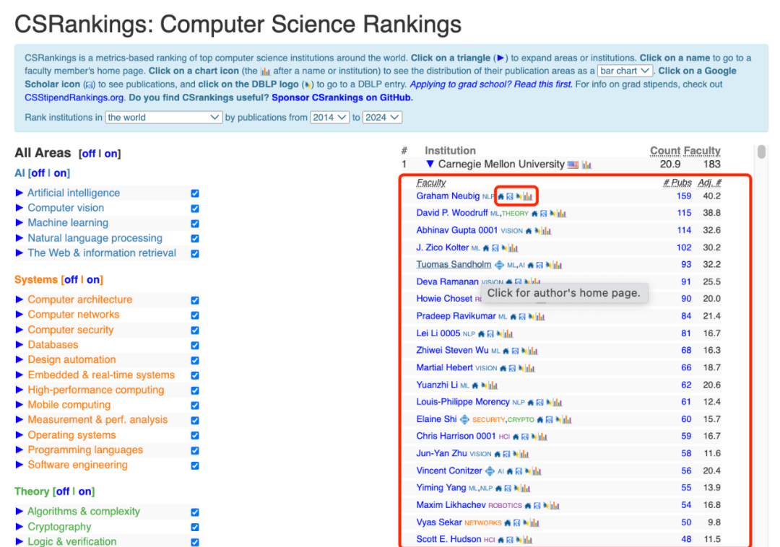The height and width of the screenshot is (547, 780).
Task: Collapse Carnegie Mellon University faculty list
Action: click(430, 165)
